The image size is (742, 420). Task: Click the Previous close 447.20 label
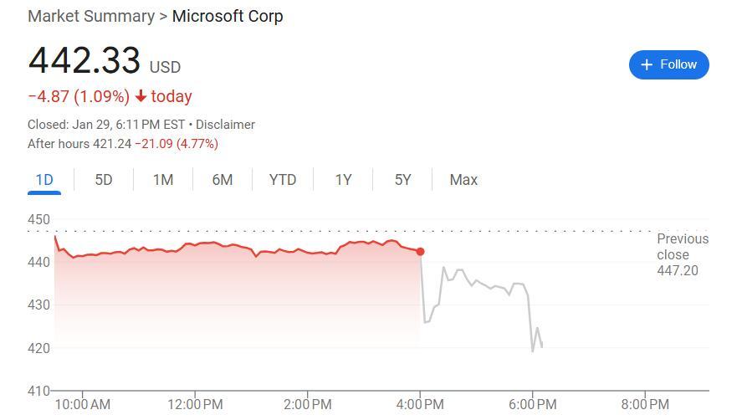click(682, 254)
